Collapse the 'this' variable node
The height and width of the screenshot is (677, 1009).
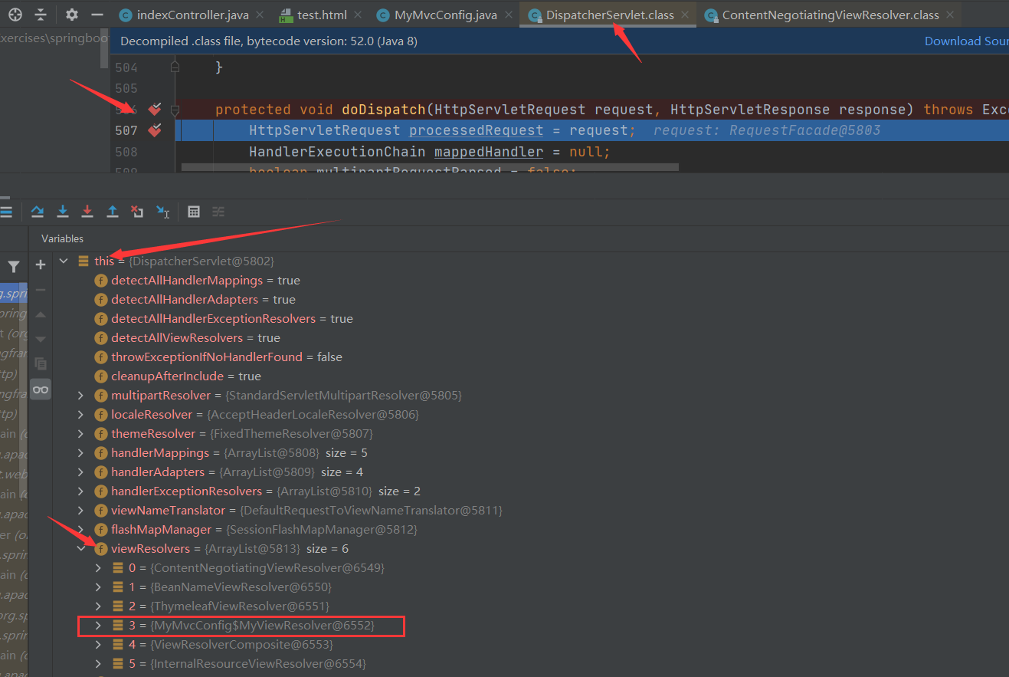point(64,261)
